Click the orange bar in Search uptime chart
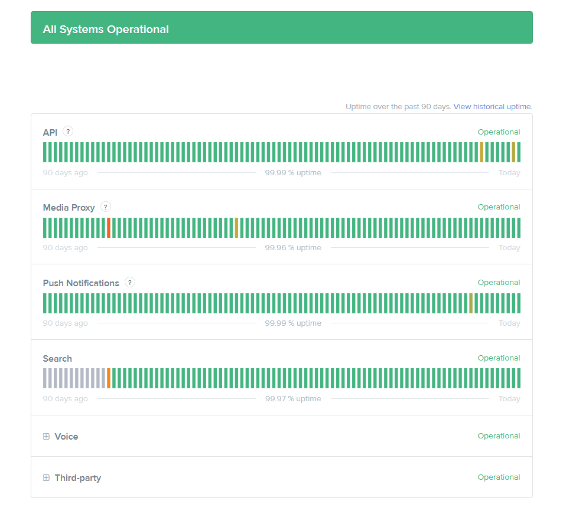Image resolution: width=576 pixels, height=511 pixels. click(x=109, y=378)
